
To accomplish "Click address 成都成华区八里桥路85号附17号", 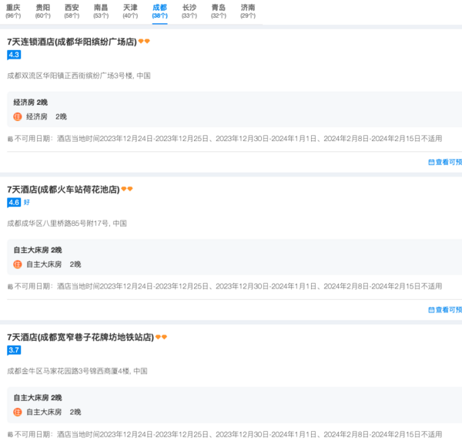I will pyautogui.click(x=67, y=224).
